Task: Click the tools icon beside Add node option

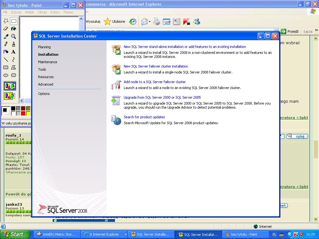Action: click(x=116, y=85)
